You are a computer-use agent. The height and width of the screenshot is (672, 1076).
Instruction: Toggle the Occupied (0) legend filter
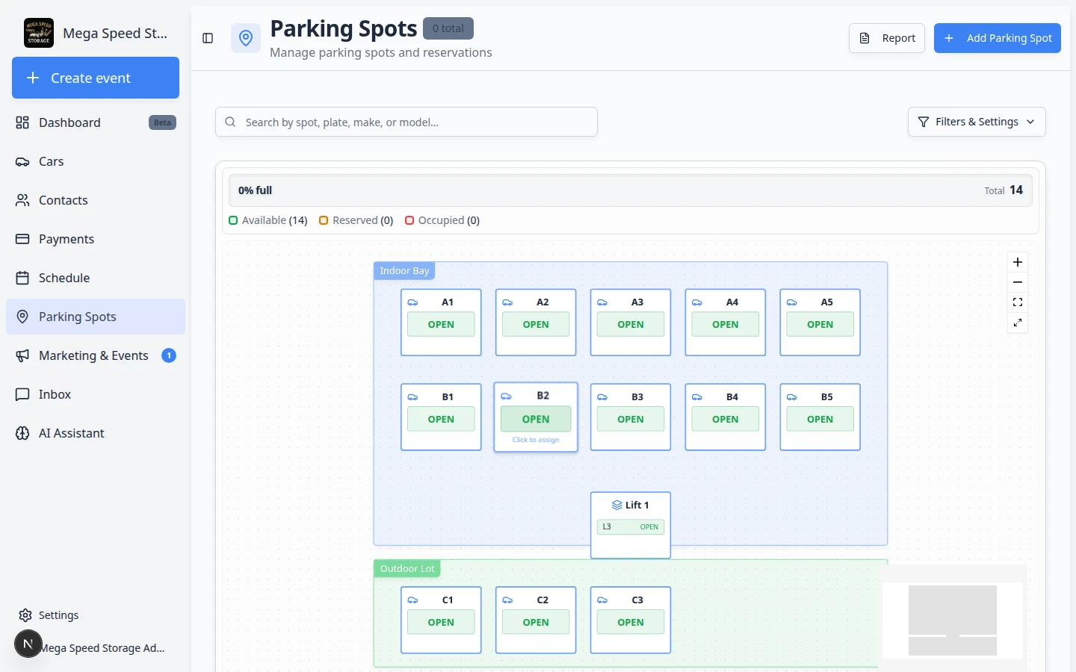pos(442,220)
